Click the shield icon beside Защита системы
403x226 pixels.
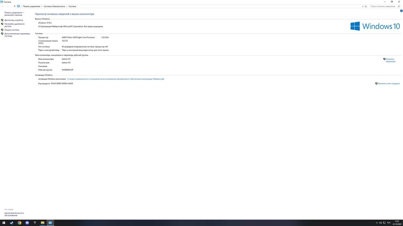(2, 30)
